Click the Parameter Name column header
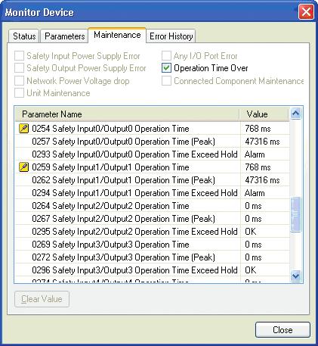 coord(127,114)
